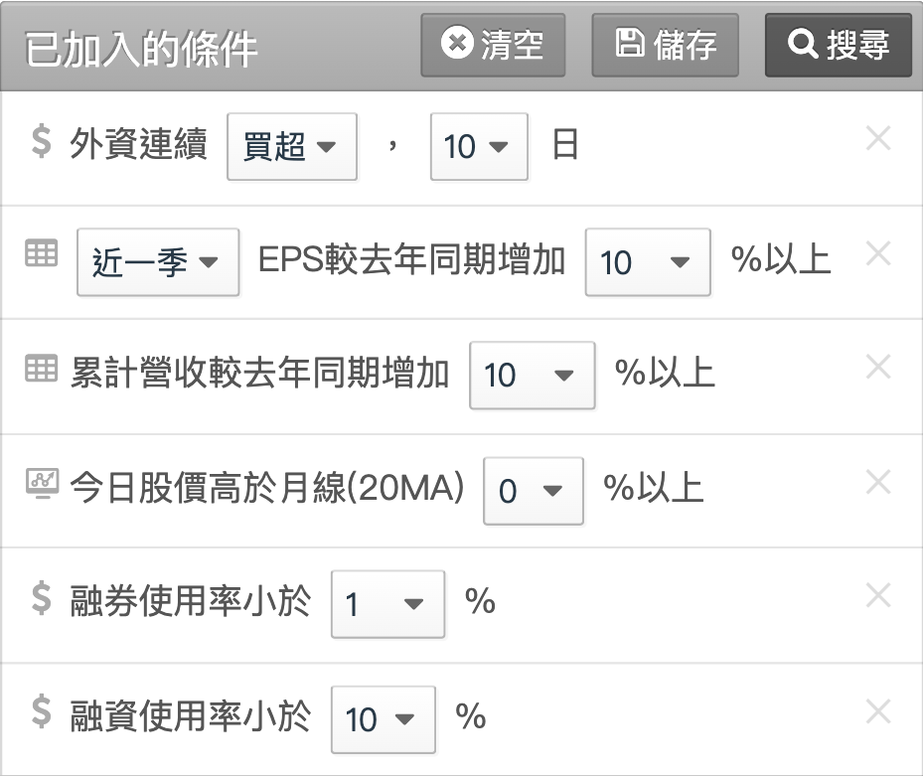Remove the EPS較去年同期增加 condition
Screen dimensions: 923x776
878,253
